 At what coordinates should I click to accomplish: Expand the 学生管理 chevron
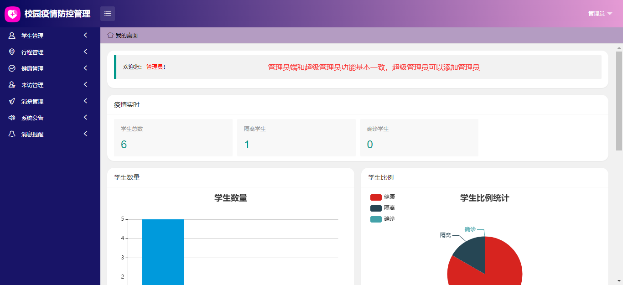(85, 36)
